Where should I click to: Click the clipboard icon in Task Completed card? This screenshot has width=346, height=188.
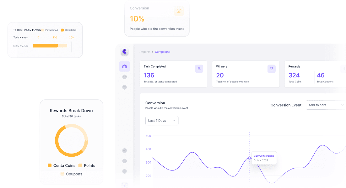(x=199, y=69)
